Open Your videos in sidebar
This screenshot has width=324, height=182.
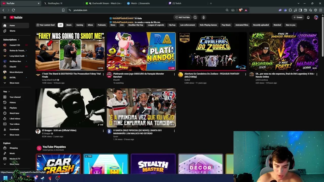(16, 124)
